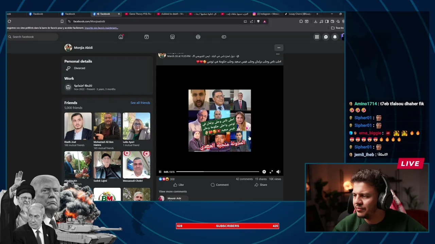Open the Brave Shields icon in address bar
The width and height of the screenshot is (435, 244).
click(x=258, y=21)
